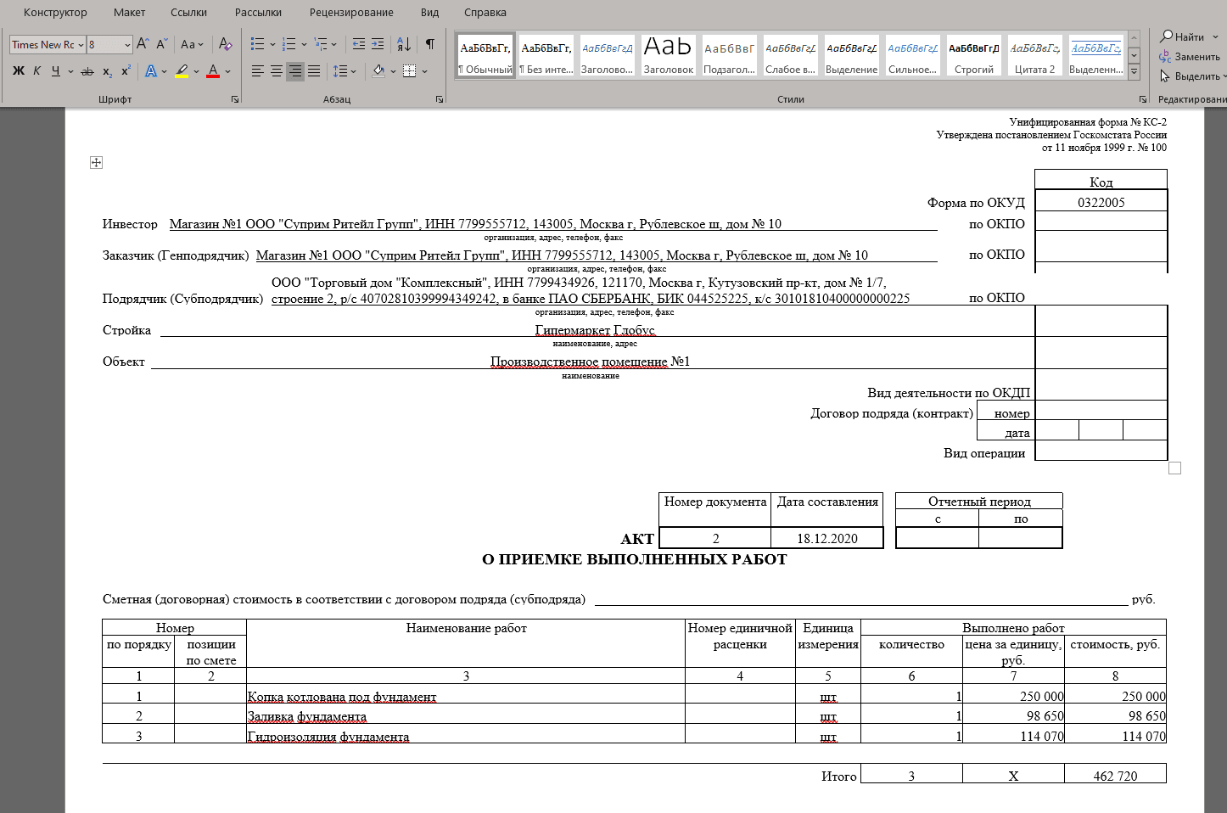Open the Конструктор ribbon tab
Viewport: 1227px width, 813px height.
coord(55,13)
